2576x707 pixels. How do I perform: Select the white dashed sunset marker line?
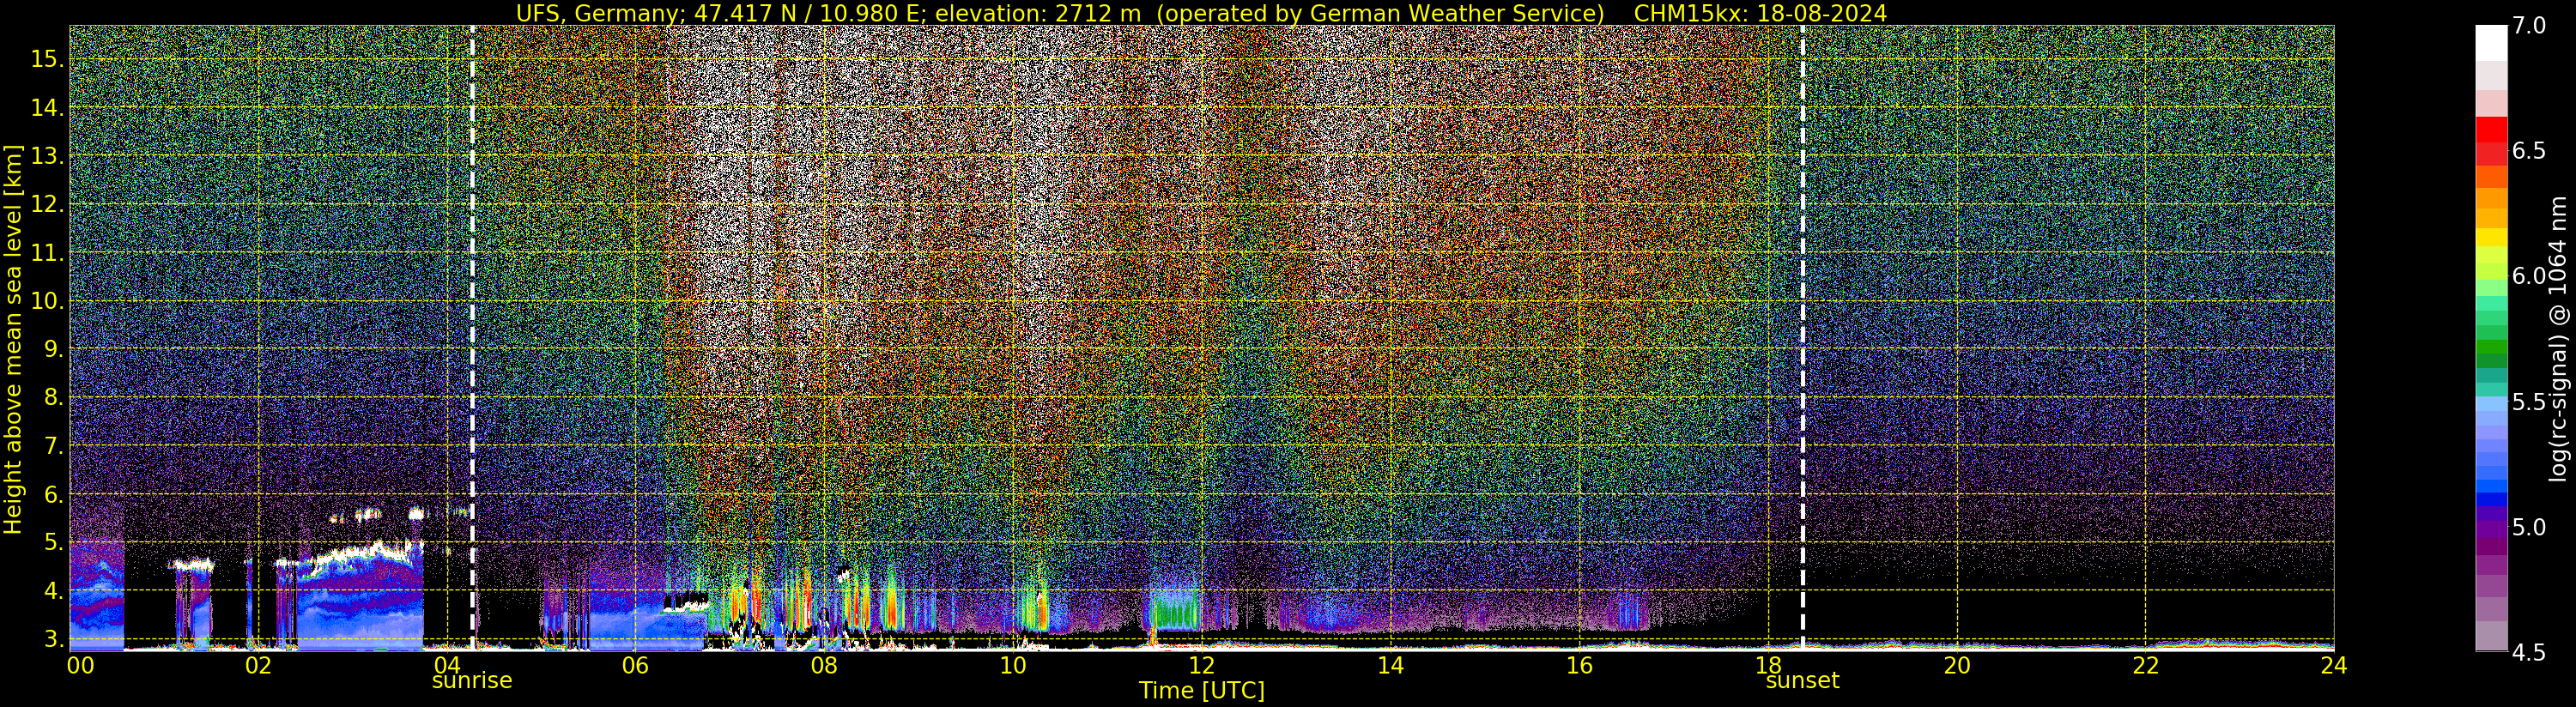[x=1803, y=338]
